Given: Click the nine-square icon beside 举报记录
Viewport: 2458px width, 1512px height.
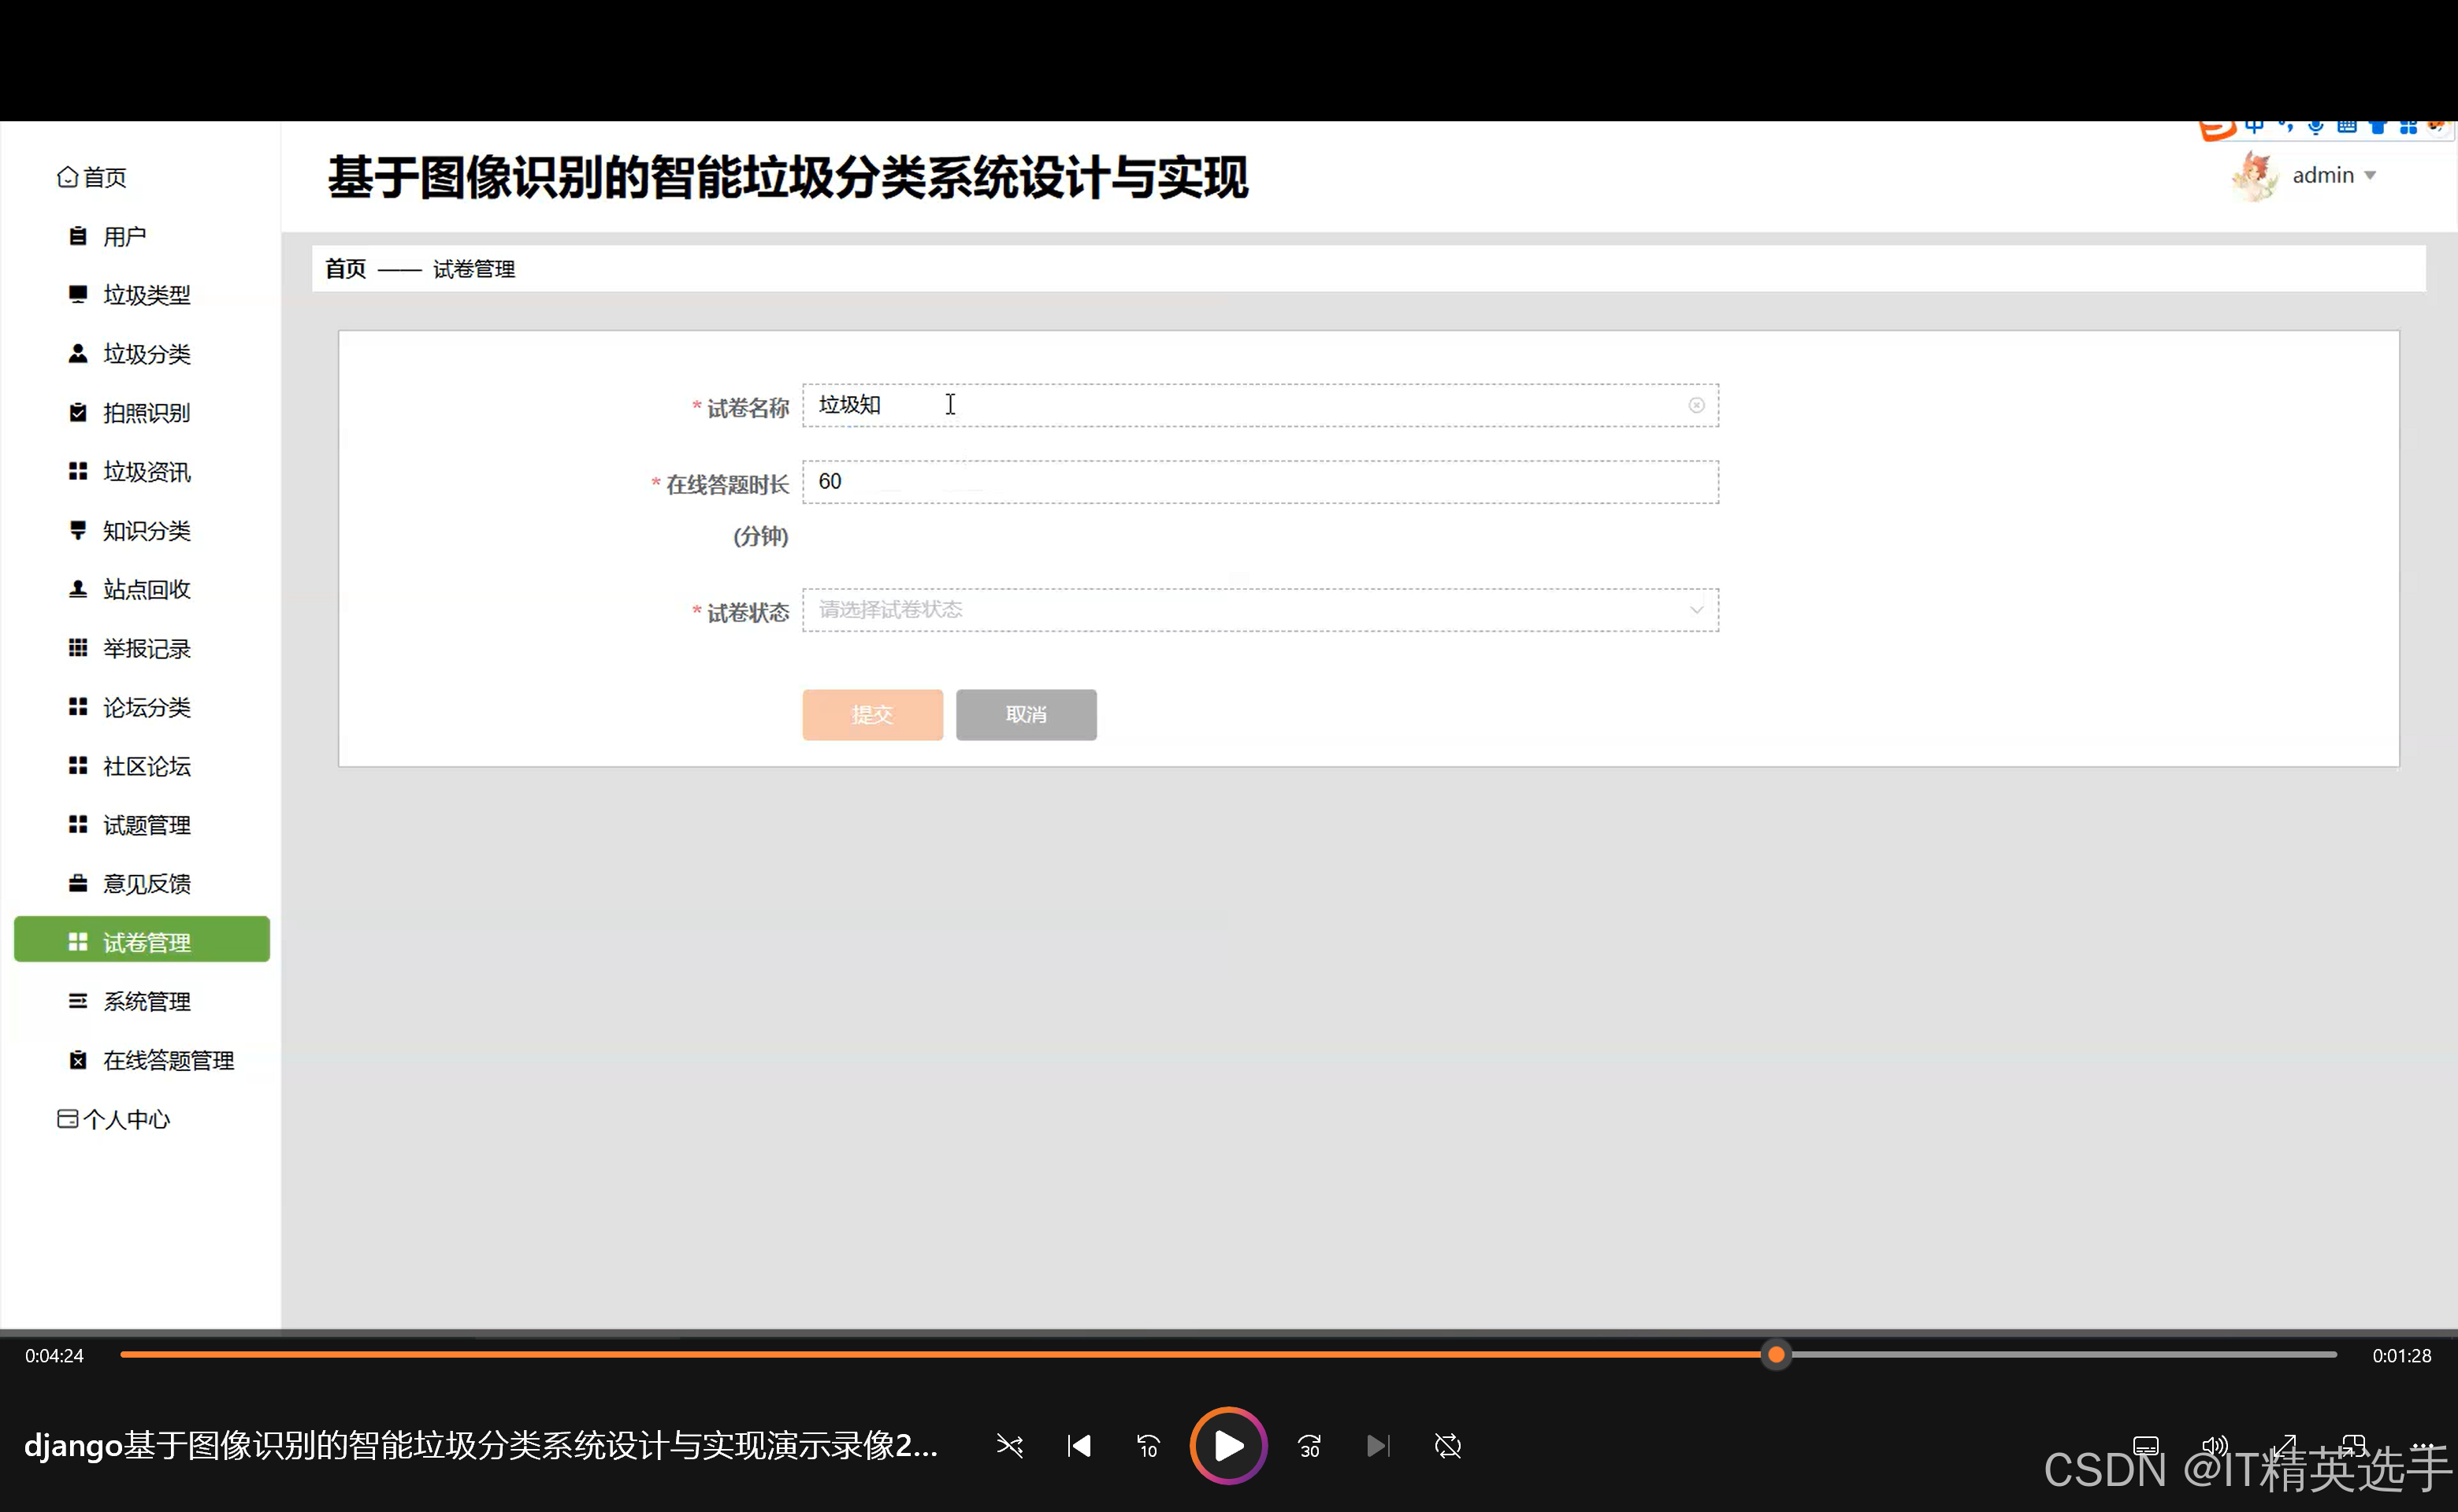Looking at the screenshot, I should click(x=77, y=648).
